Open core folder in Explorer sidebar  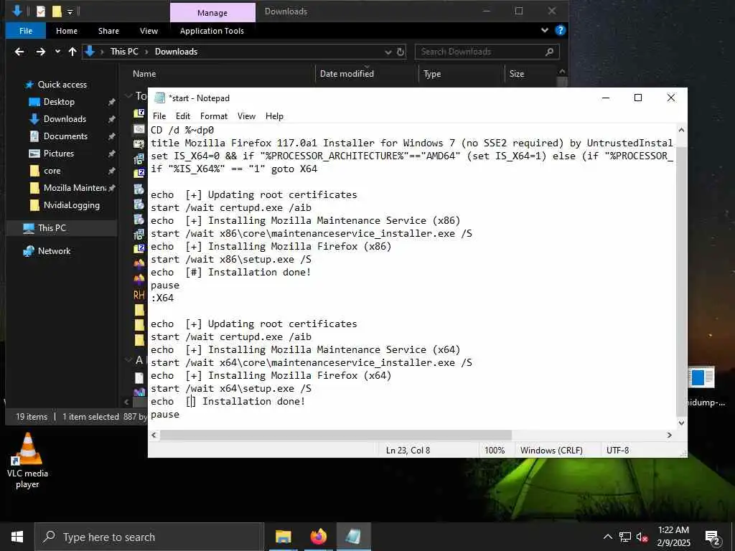click(52, 171)
